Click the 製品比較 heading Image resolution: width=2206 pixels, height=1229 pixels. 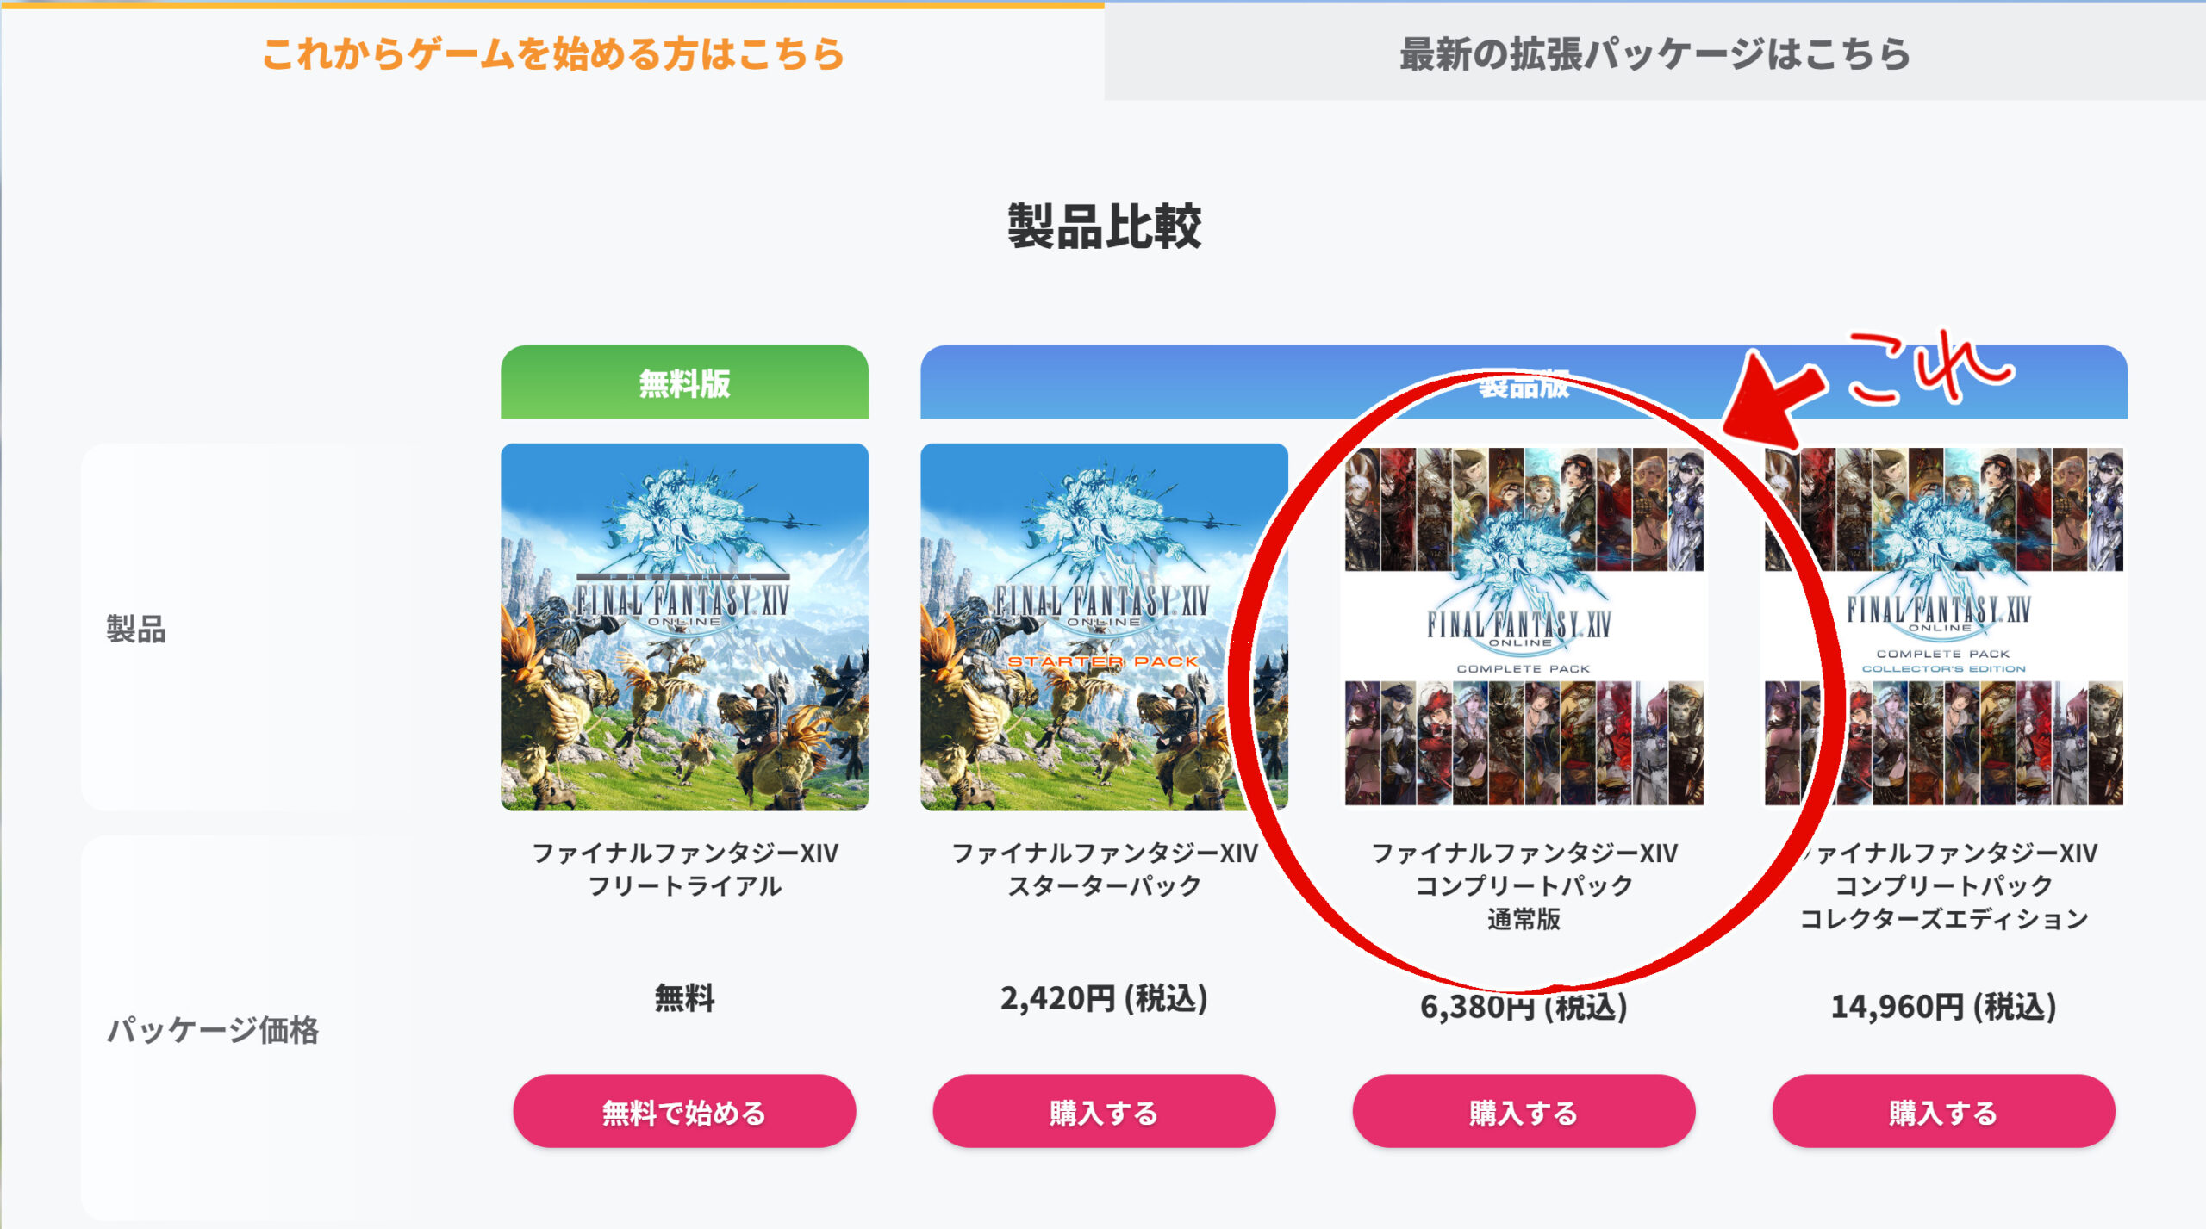[x=1104, y=227]
